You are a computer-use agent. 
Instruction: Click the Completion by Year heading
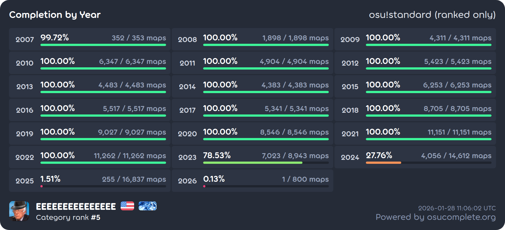point(55,15)
